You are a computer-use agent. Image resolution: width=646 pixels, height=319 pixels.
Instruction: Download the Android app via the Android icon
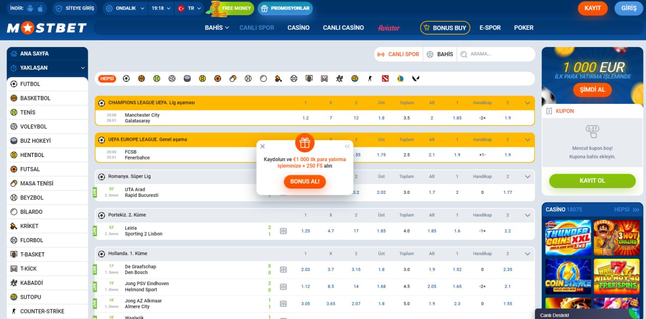(30, 9)
